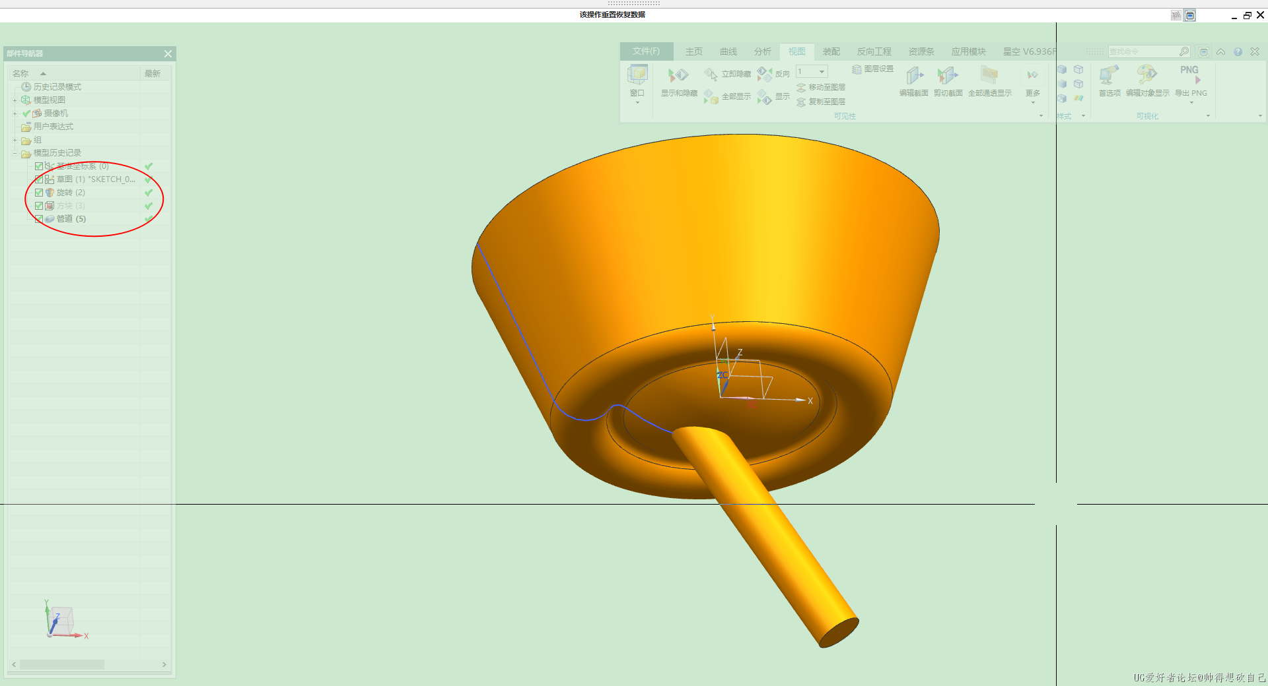Screen dimensions: 1268x686
Task: Switch to the 装配 ribbon tab
Action: pyautogui.click(x=831, y=51)
